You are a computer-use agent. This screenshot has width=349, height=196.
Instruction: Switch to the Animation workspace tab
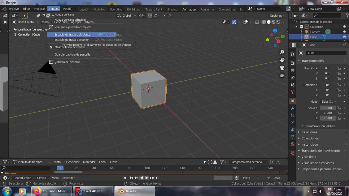tap(189, 9)
